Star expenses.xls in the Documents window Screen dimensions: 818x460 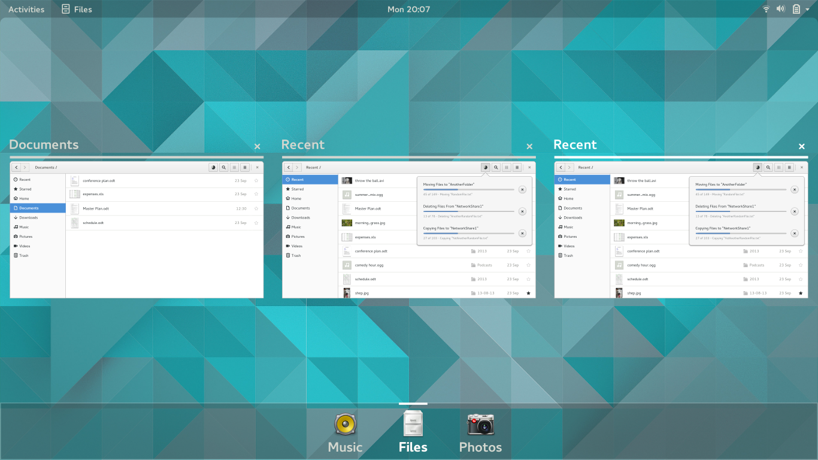coord(256,194)
